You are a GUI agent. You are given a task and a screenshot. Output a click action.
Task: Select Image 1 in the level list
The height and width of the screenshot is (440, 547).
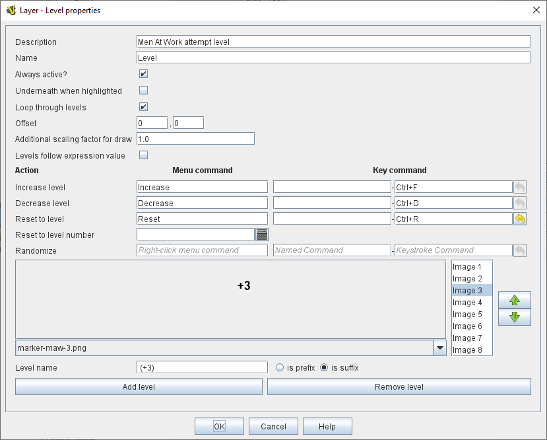[467, 267]
